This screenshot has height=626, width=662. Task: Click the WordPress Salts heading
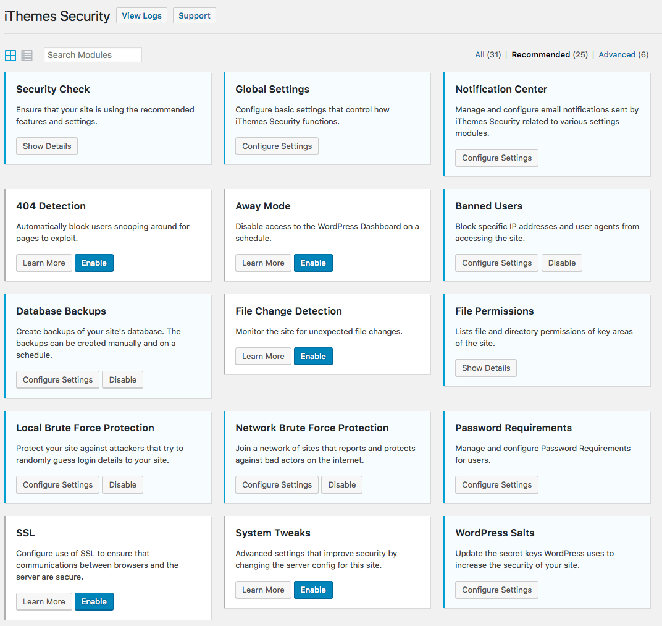pyautogui.click(x=495, y=533)
